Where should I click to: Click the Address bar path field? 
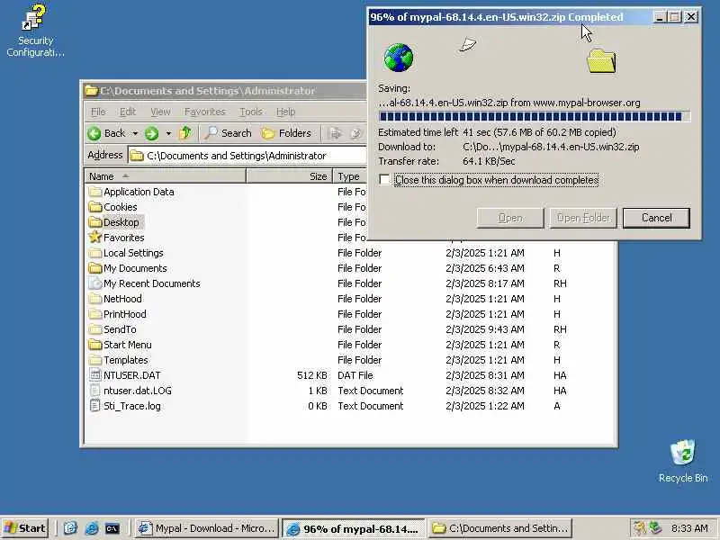(247, 156)
